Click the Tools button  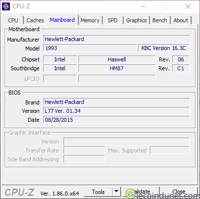point(98,192)
